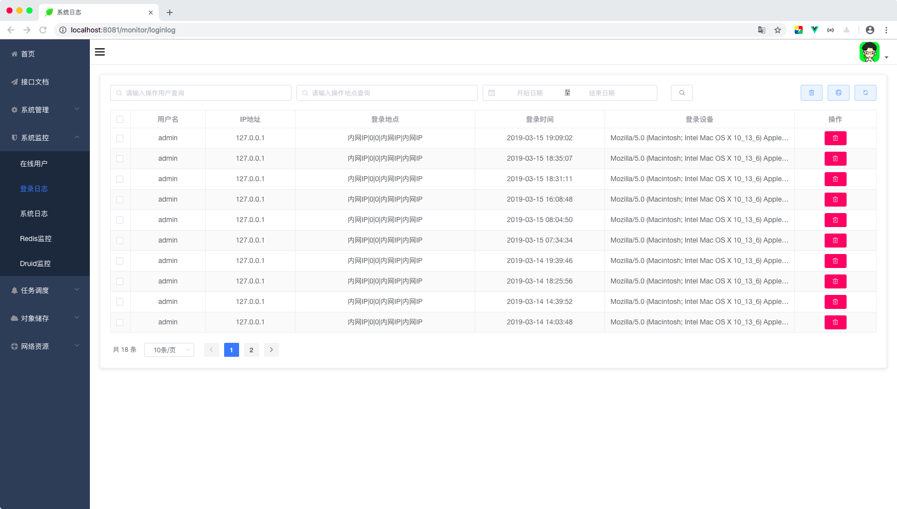Expand the 任务调度 sidebar menu
Image resolution: width=897 pixels, height=509 pixels.
(x=45, y=290)
